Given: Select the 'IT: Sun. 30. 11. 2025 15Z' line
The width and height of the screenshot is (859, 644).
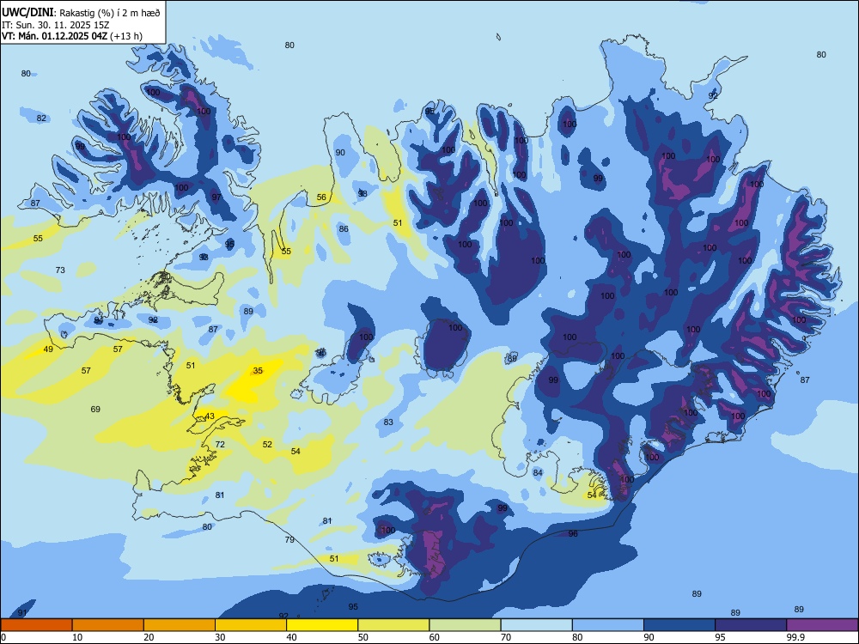Looking at the screenshot, I should [56, 25].
